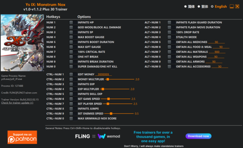This screenshot has height=148, width=243.
Task: Click the WeMod logo
Action: (109, 136)
